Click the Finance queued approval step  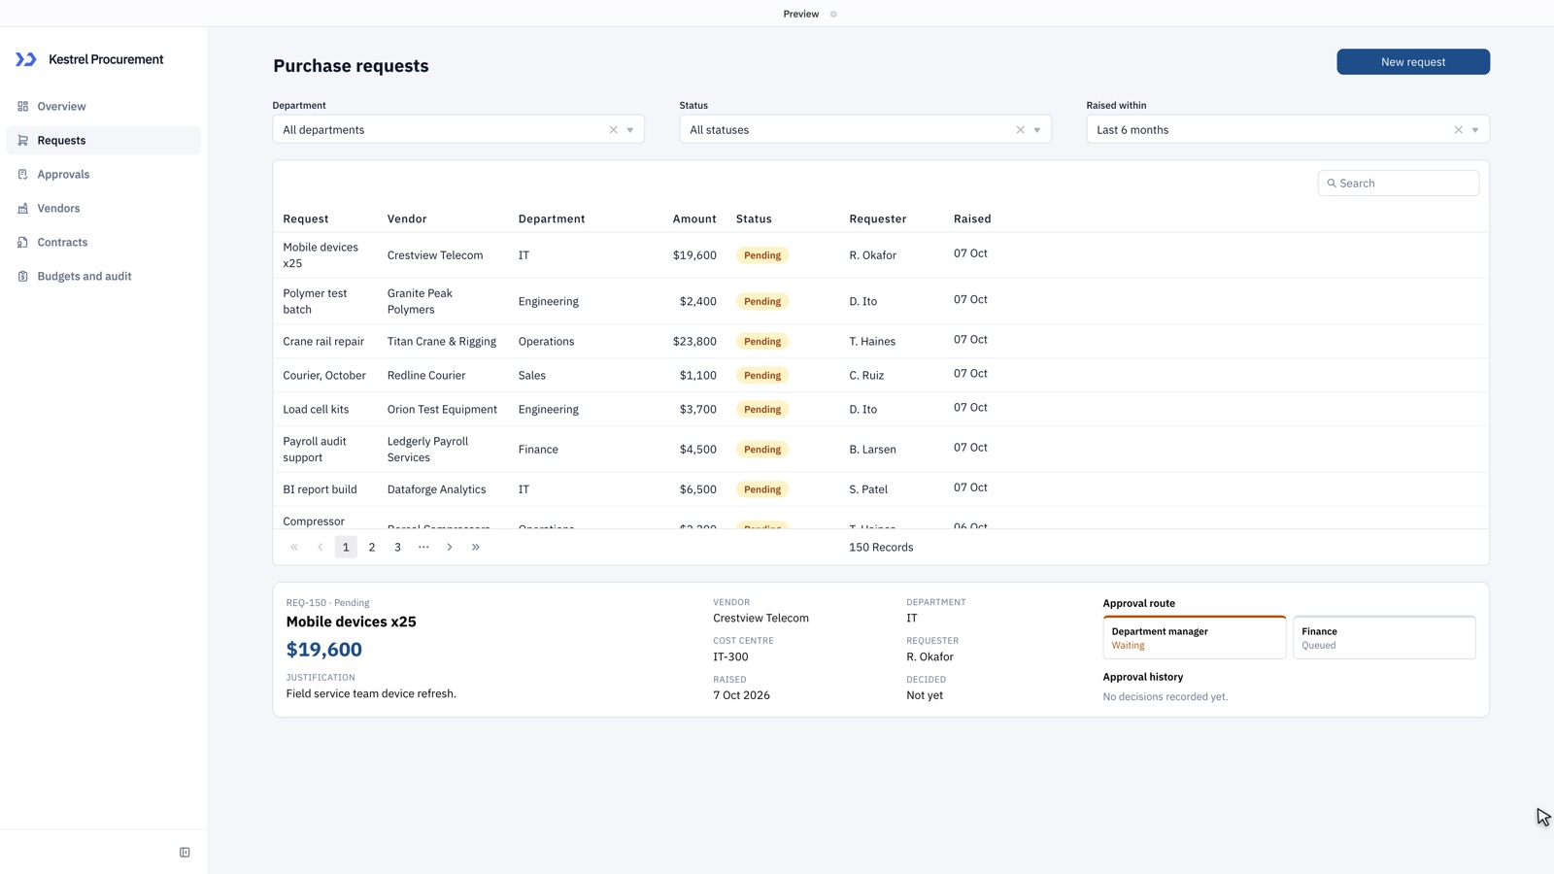click(x=1384, y=637)
